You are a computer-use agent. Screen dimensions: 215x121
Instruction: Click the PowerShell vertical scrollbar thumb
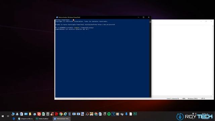point(150,22)
